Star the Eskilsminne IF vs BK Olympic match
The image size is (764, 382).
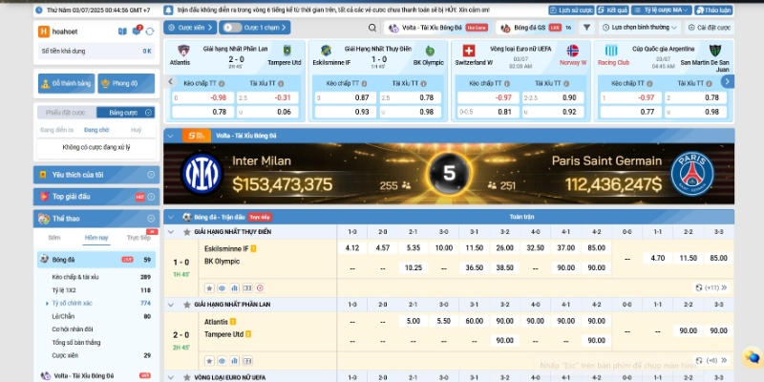(209, 287)
